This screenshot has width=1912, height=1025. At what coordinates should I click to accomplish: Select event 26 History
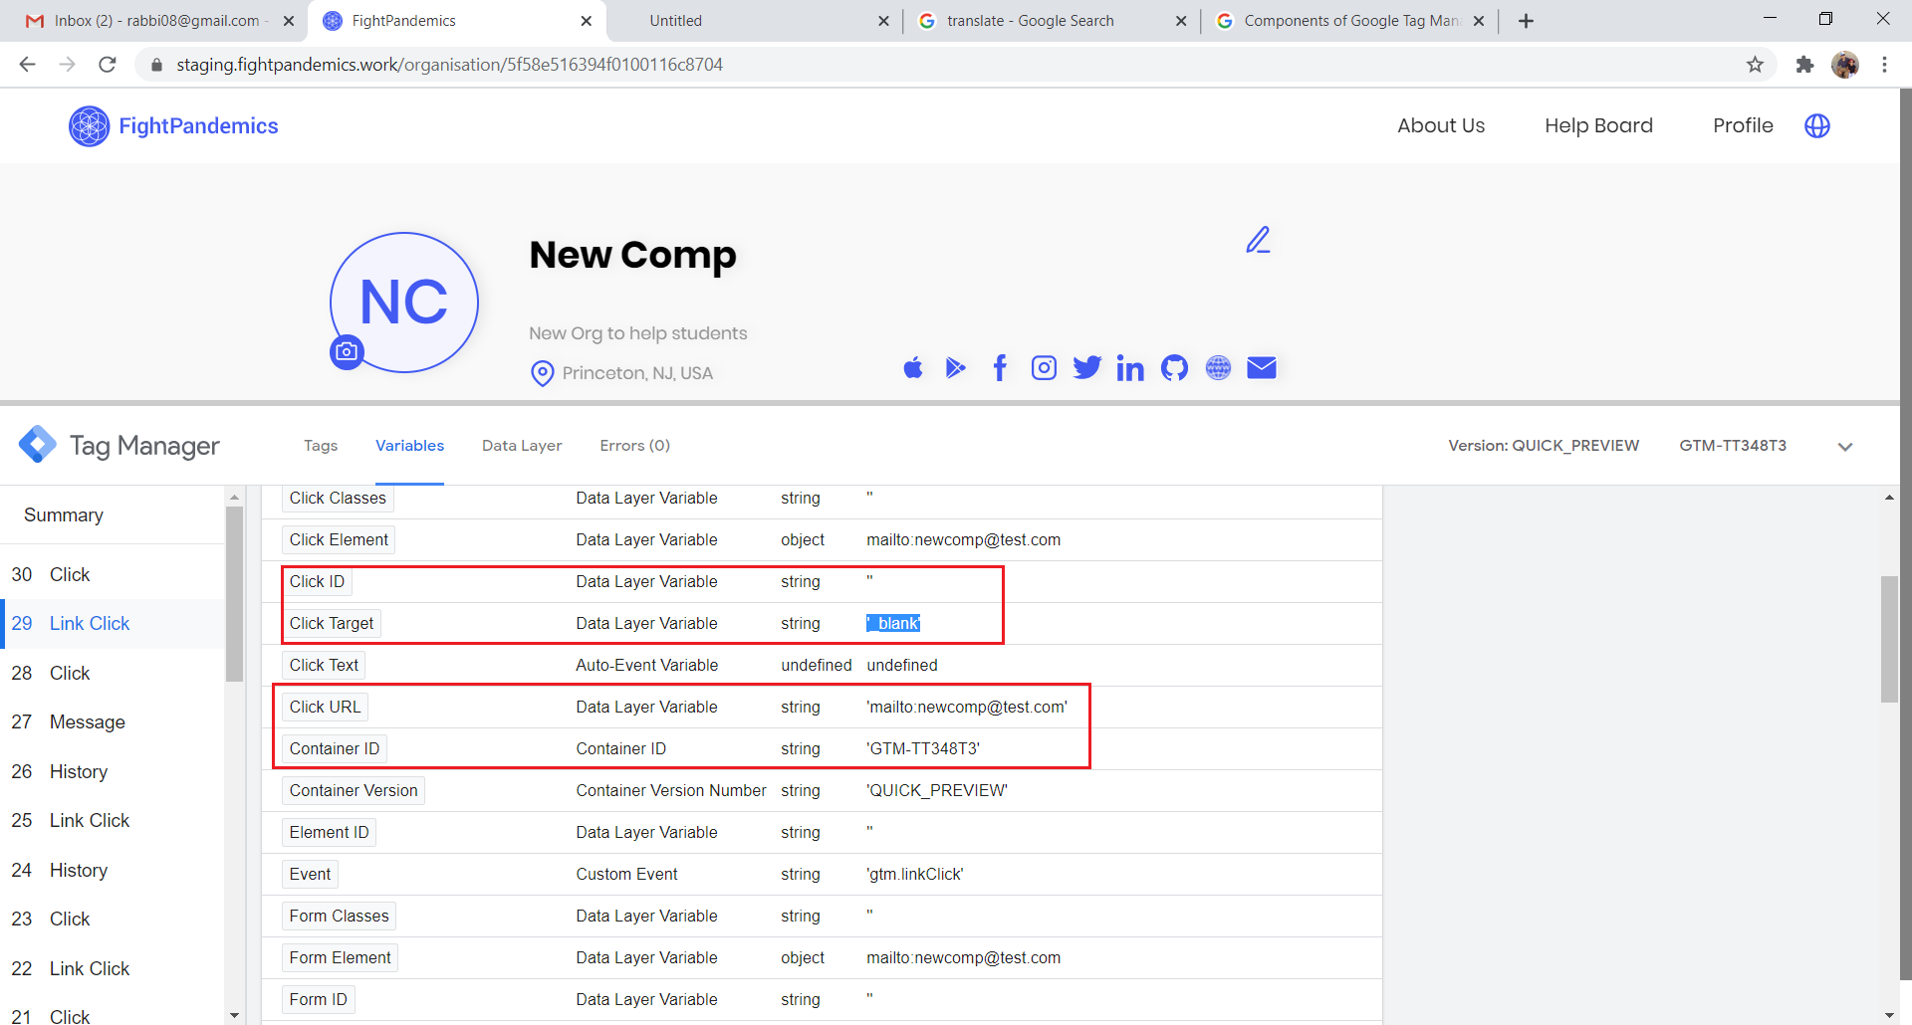point(113,771)
